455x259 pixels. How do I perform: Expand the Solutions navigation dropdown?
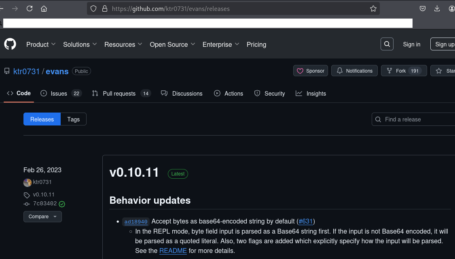(80, 44)
